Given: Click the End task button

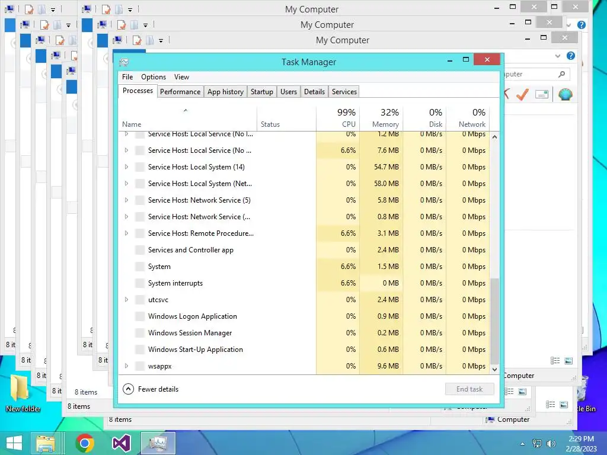Looking at the screenshot, I should point(469,389).
